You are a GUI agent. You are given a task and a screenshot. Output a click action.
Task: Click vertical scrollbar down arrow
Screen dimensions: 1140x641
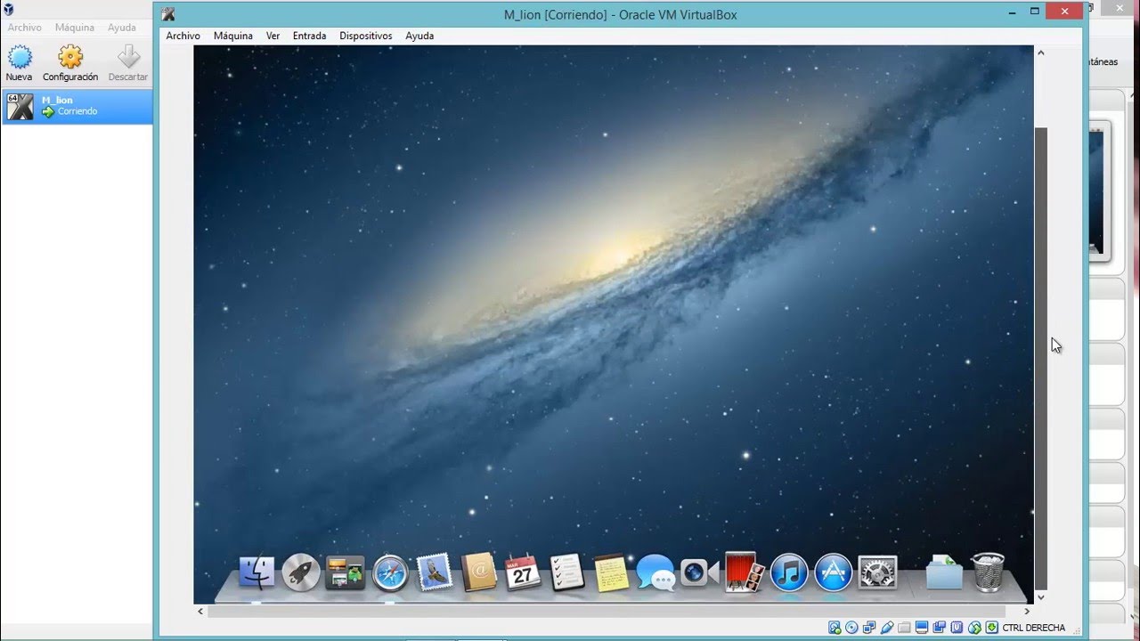pyautogui.click(x=1040, y=597)
